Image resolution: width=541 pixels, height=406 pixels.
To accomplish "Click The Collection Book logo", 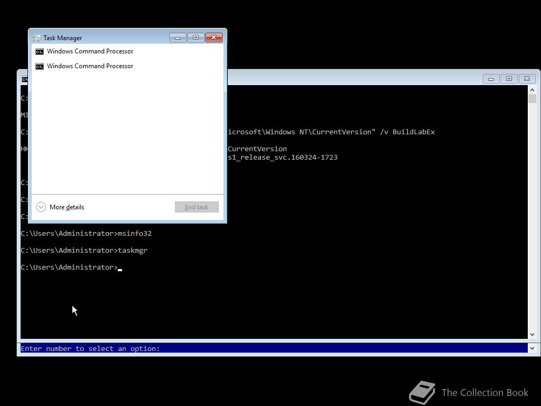I will (x=423, y=391).
